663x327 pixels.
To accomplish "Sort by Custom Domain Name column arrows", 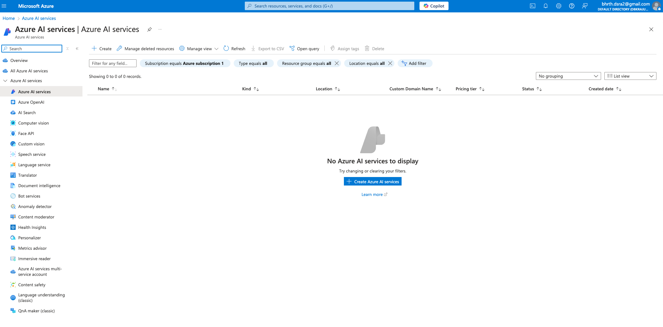I will point(438,89).
